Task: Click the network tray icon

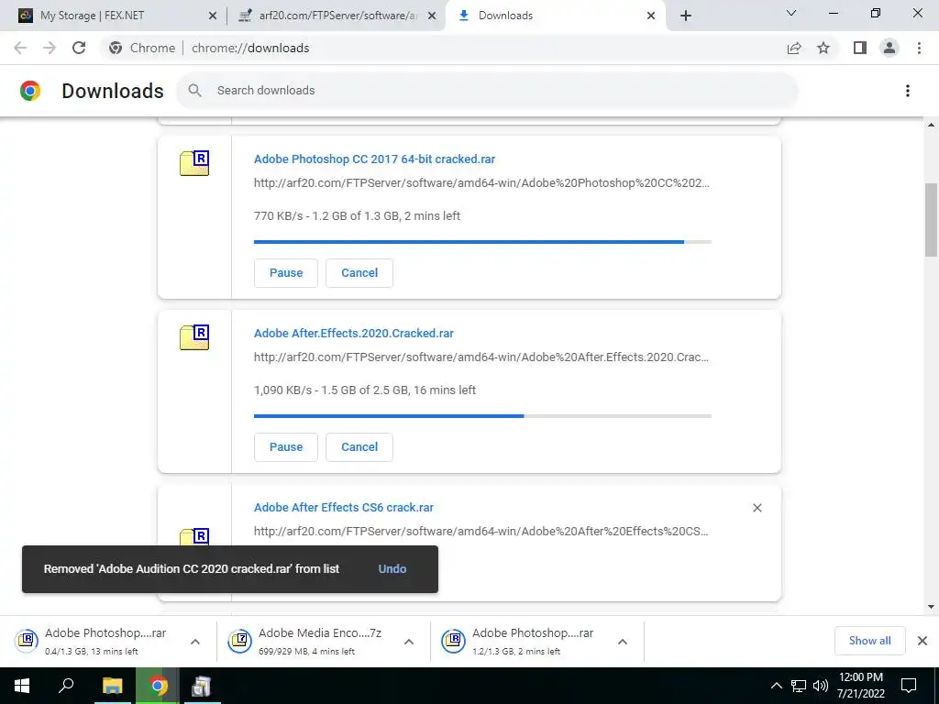Action: [x=799, y=686]
